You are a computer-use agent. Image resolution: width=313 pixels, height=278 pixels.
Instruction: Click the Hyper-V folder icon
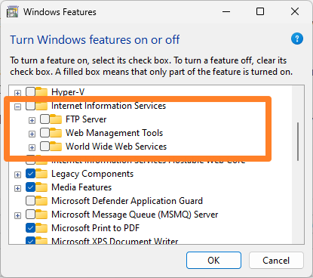coord(41,92)
